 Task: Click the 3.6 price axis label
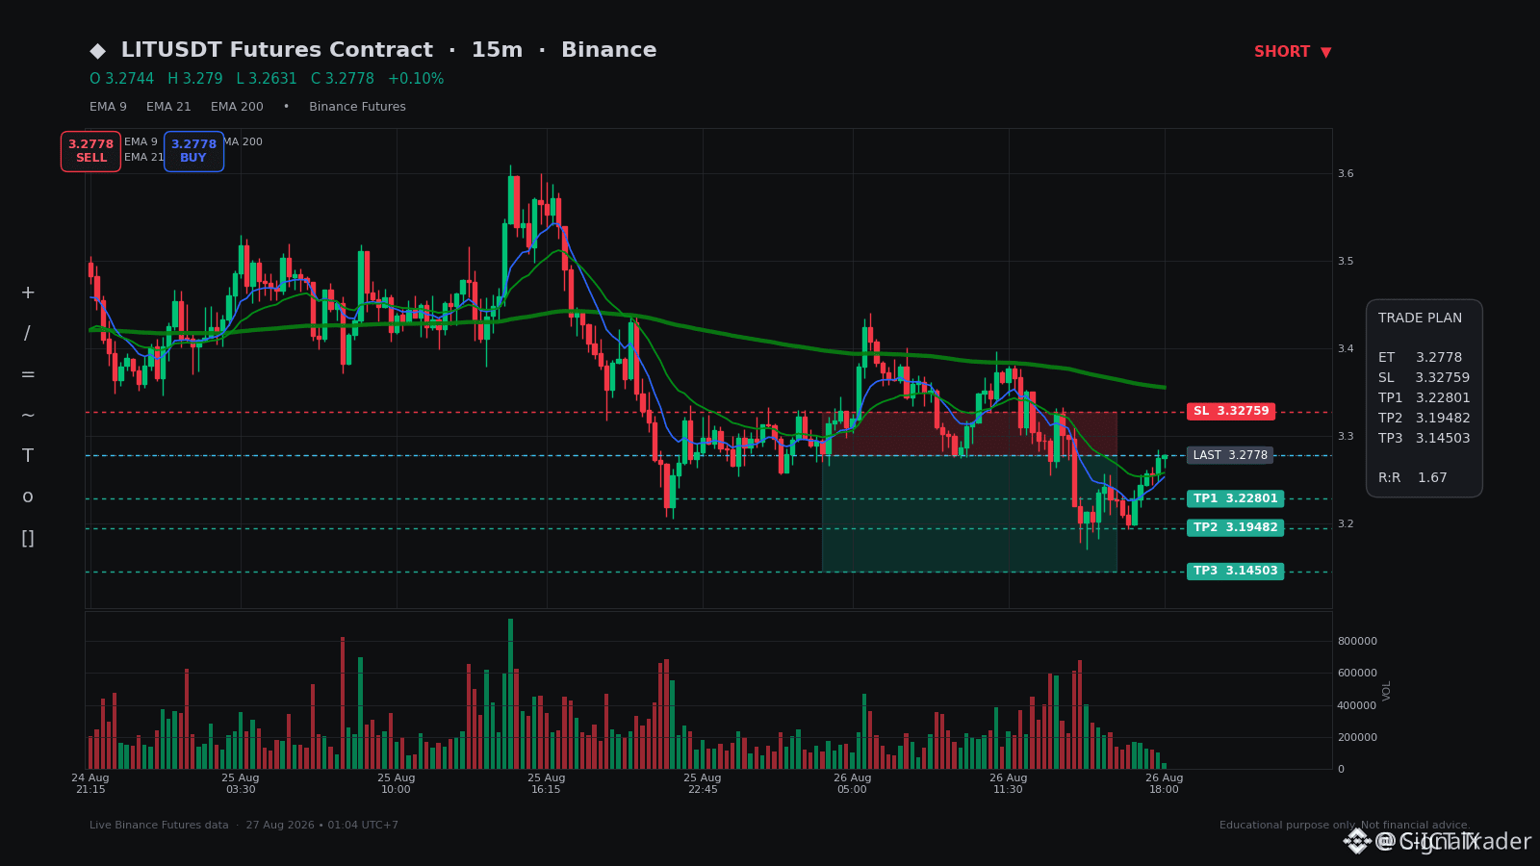pyautogui.click(x=1346, y=174)
